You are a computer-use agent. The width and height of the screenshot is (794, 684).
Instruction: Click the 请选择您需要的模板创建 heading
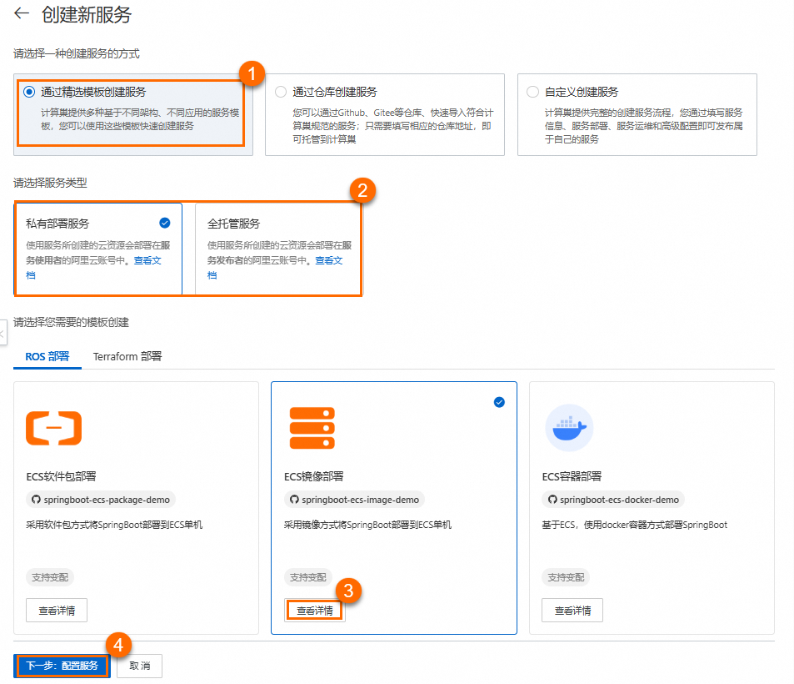(71, 323)
